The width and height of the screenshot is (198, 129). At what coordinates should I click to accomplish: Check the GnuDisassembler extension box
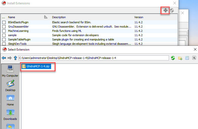[4, 27]
